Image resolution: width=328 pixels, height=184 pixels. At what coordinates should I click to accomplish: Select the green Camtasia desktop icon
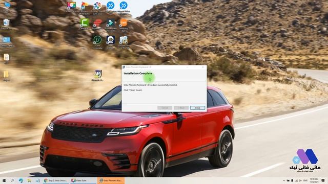(85, 24)
